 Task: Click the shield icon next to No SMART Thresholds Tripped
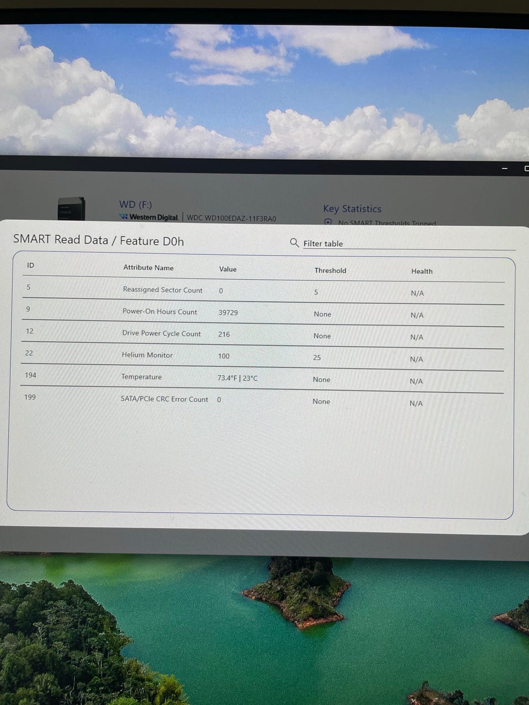[328, 222]
